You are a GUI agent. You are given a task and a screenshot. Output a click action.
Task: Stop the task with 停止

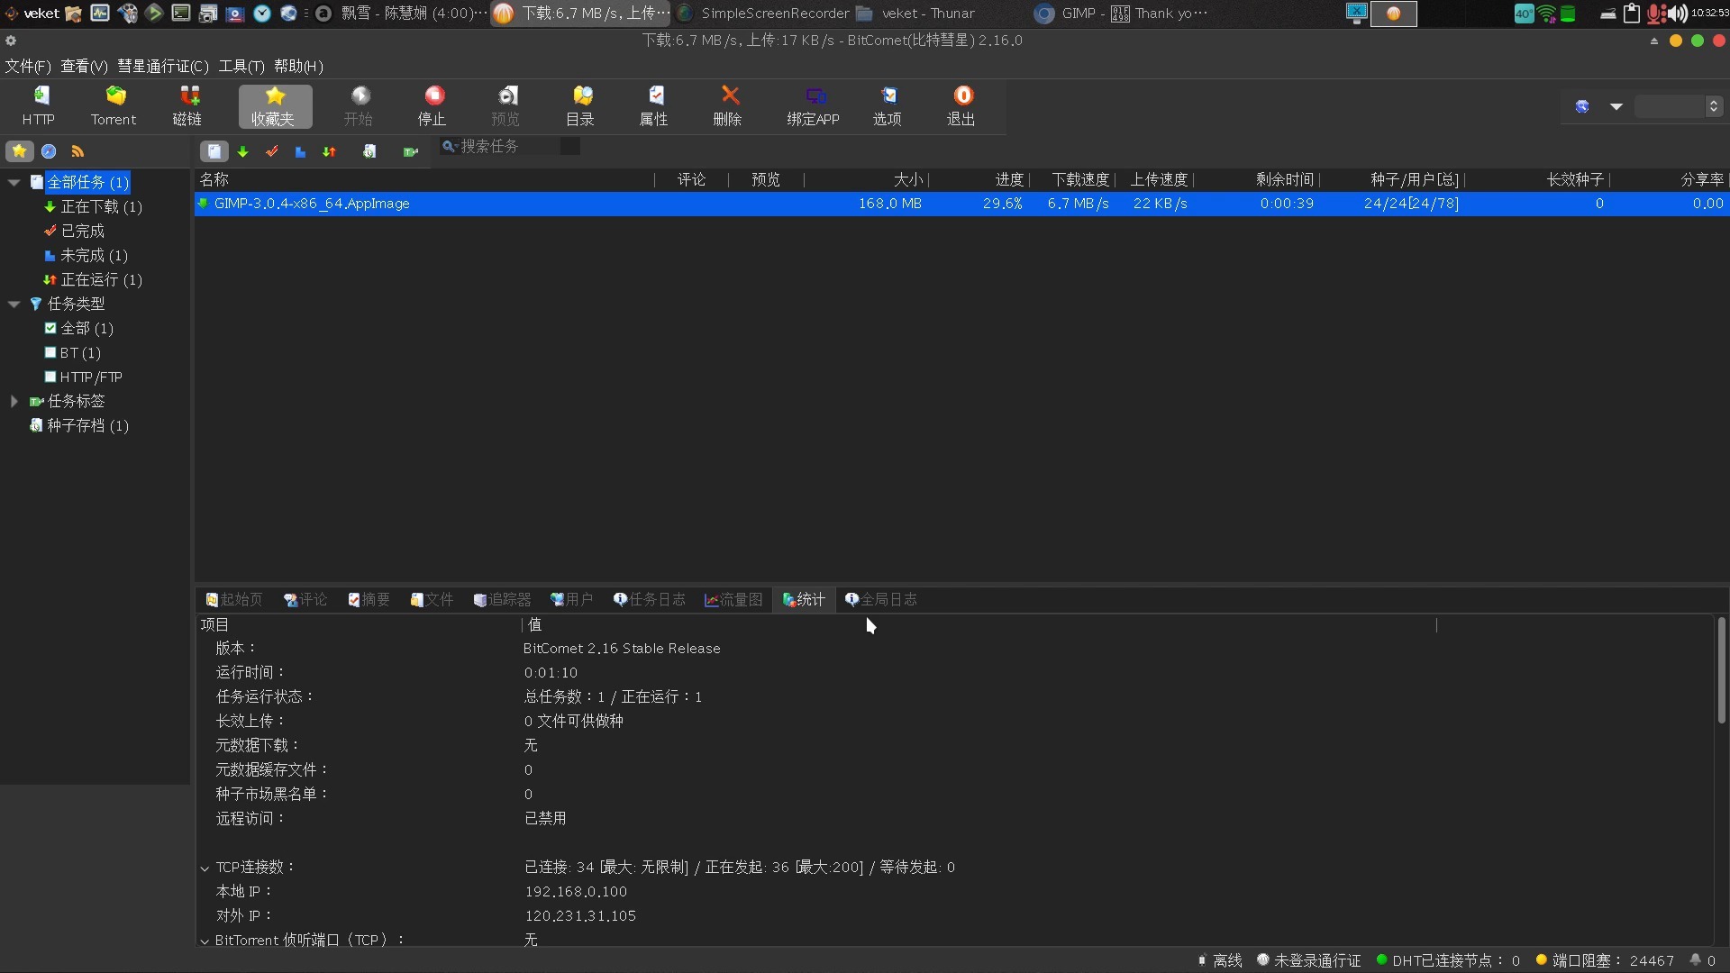(432, 105)
